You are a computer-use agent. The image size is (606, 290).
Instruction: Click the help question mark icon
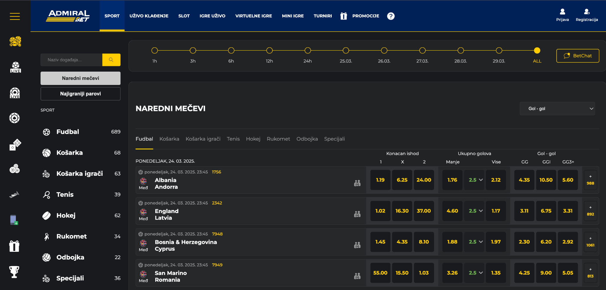point(391,16)
